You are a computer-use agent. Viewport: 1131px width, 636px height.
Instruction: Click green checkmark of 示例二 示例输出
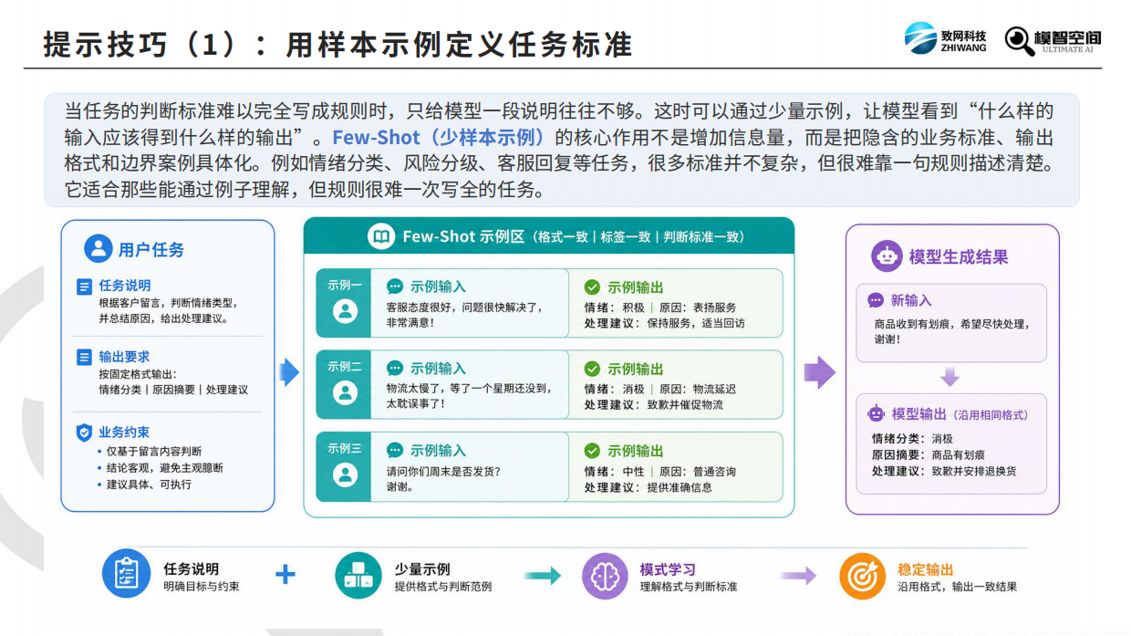point(592,369)
